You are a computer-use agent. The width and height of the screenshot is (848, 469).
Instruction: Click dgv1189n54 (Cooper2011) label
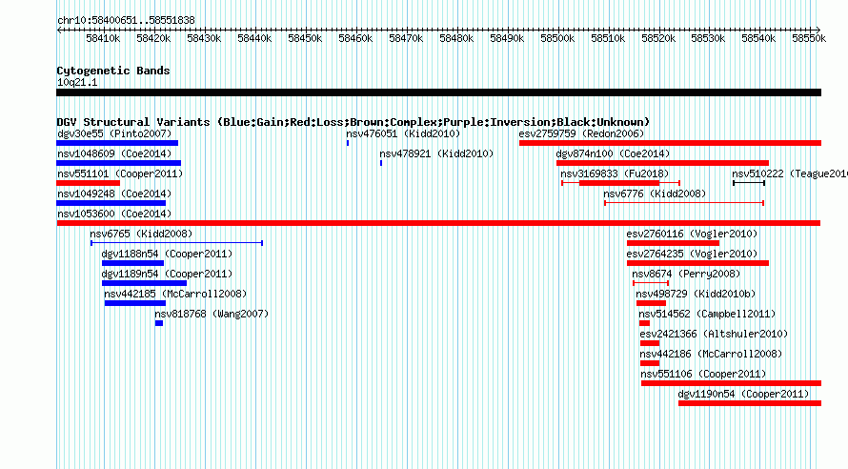coord(167,274)
